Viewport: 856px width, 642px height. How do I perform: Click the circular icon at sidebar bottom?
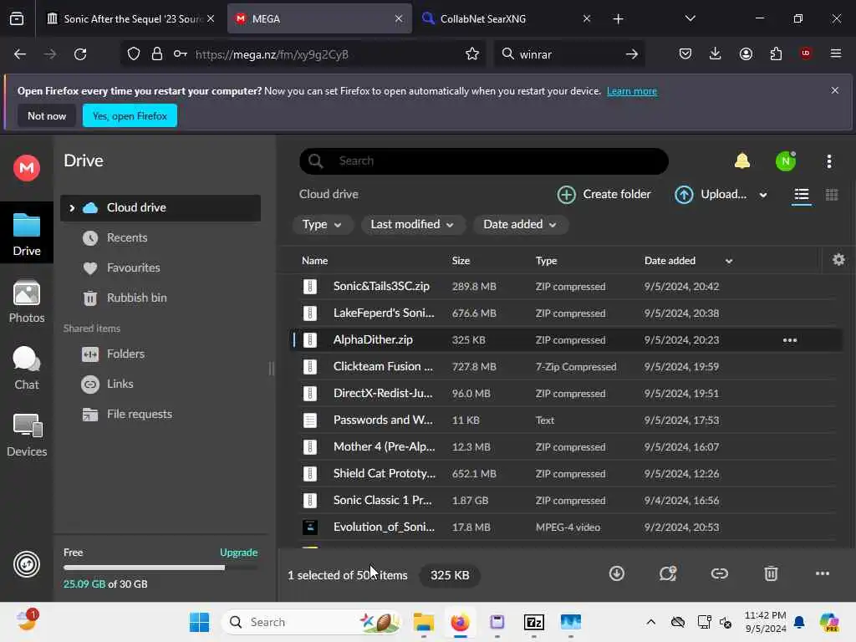(x=27, y=564)
